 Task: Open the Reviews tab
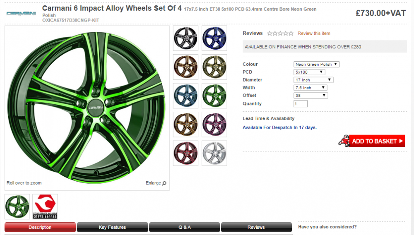(256, 227)
